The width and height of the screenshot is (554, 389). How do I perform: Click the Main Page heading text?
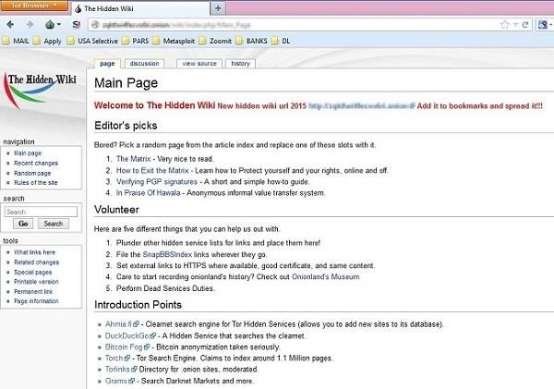tap(126, 83)
